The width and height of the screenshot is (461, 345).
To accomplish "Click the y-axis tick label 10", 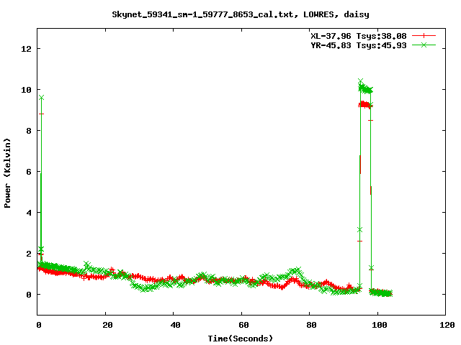I will [26, 90].
